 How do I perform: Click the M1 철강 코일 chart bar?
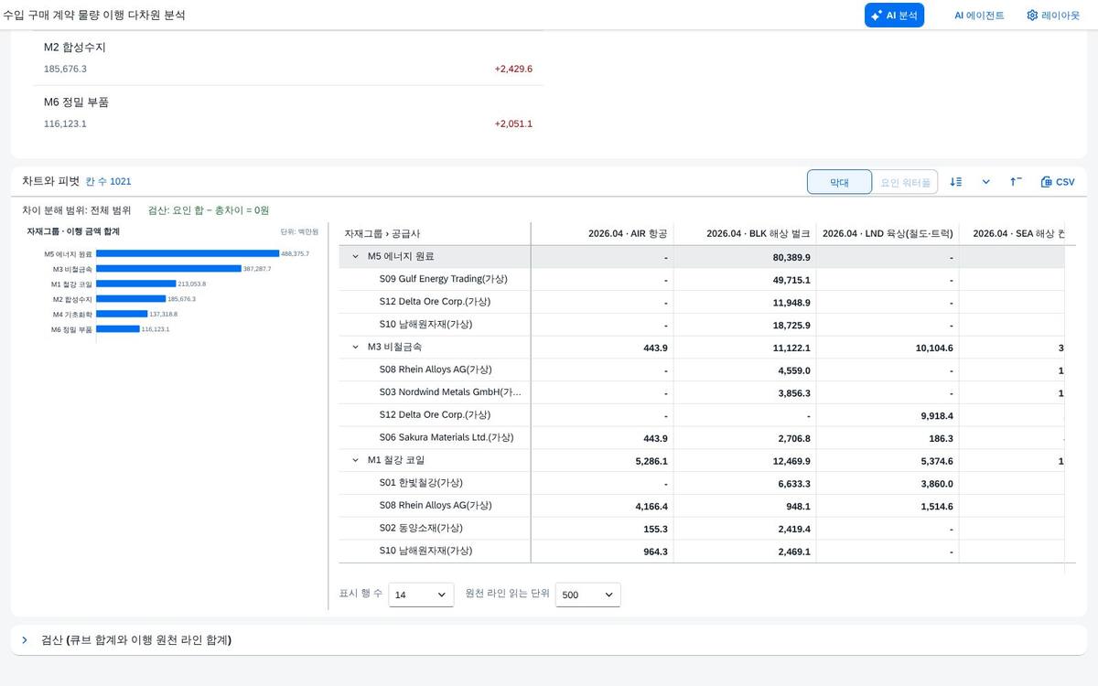click(136, 284)
